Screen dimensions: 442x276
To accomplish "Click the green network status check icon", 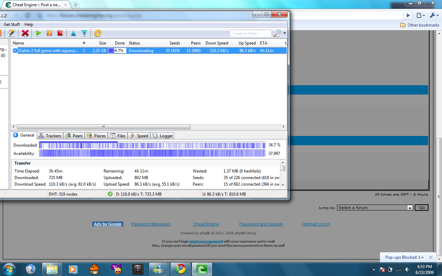I will click(x=110, y=194).
